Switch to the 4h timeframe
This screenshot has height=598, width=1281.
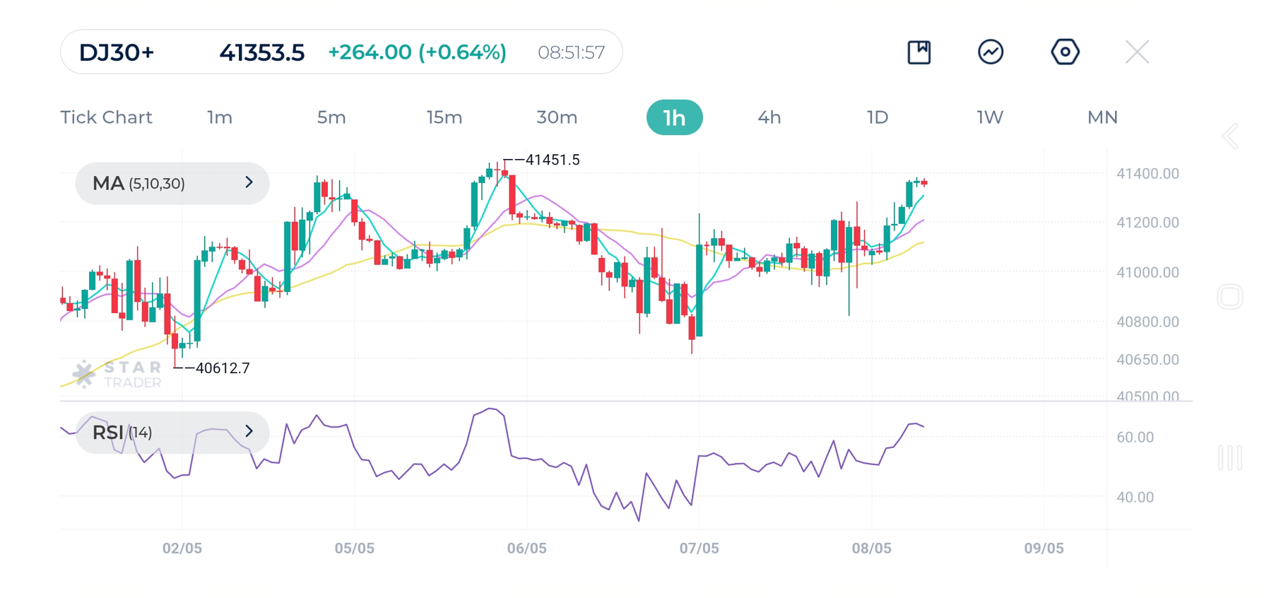click(x=769, y=117)
